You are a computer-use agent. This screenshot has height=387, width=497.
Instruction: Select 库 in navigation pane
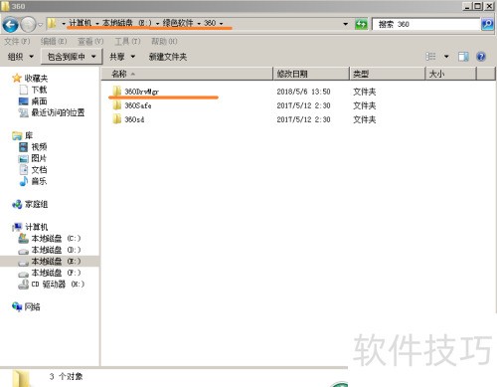coord(29,135)
